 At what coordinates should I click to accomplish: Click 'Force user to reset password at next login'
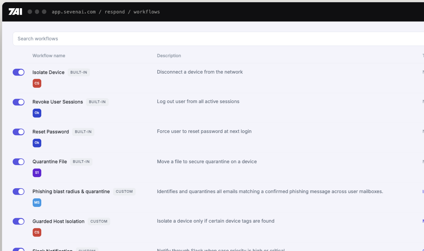(204, 131)
